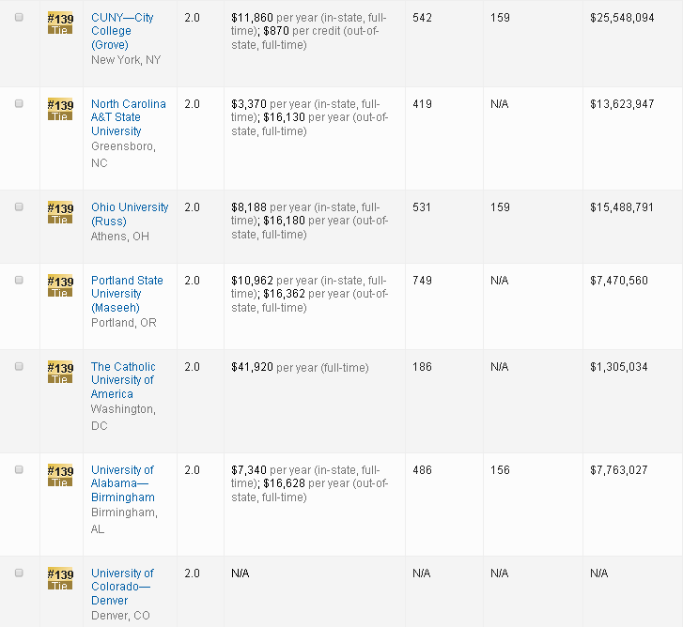Click the #139 Tie badge for Catholic University
This screenshot has height=627, width=683.
pyautogui.click(x=60, y=373)
